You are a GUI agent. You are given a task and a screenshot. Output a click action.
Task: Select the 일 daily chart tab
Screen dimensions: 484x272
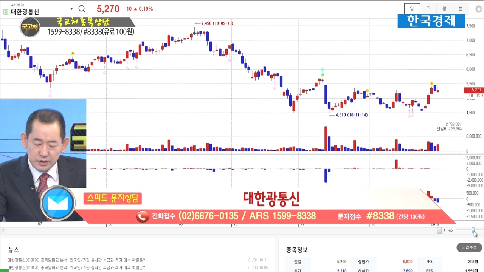click(412, 9)
